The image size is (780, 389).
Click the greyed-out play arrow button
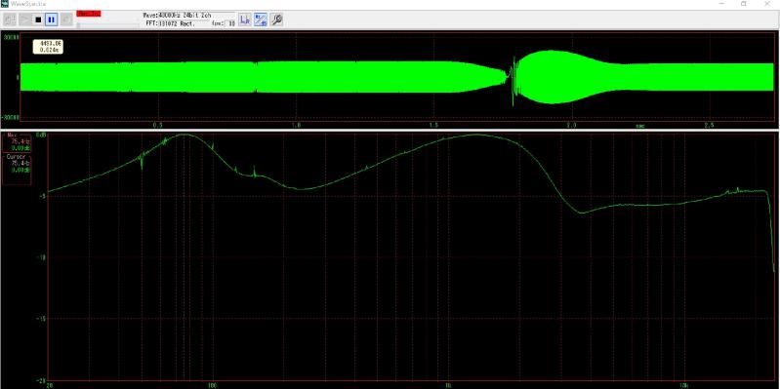[23, 19]
